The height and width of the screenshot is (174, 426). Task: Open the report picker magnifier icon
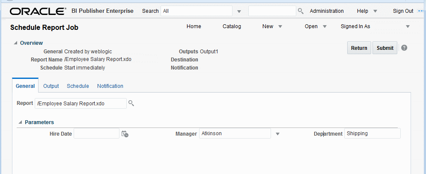click(131, 103)
